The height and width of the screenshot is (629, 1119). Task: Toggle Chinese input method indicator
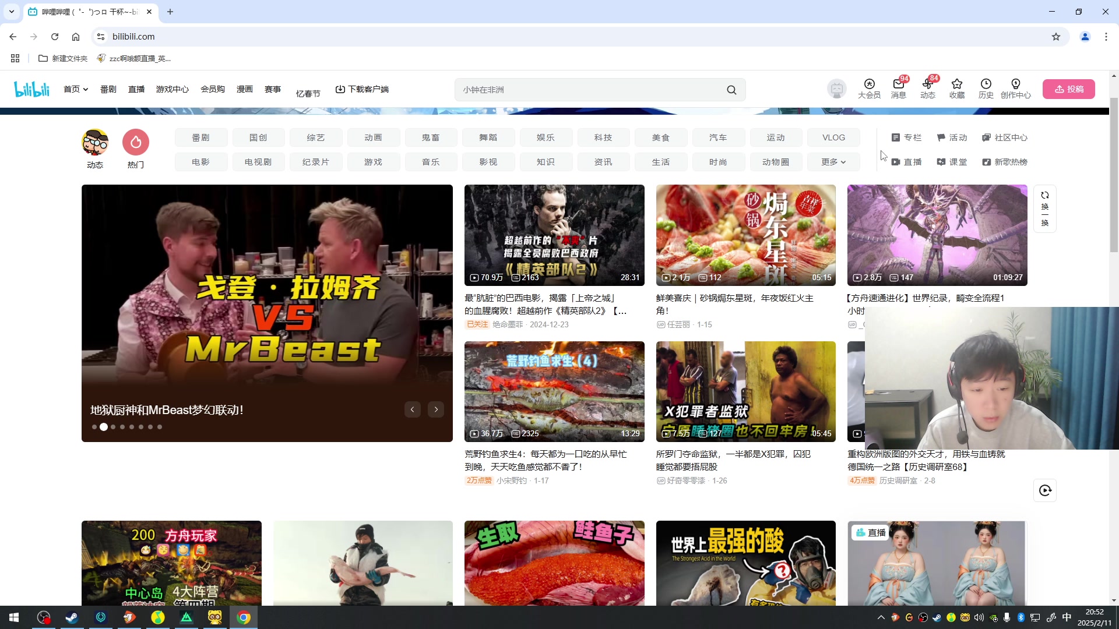click(1067, 617)
